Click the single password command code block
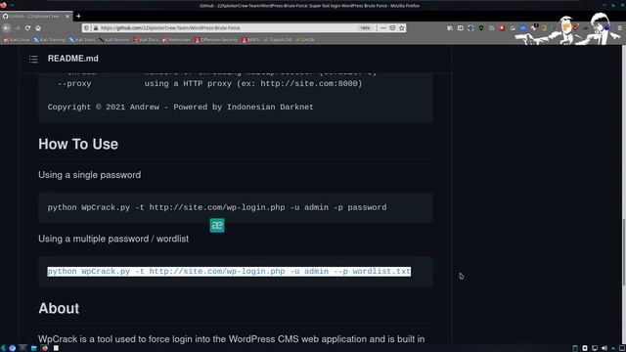626x352 pixels. point(236,207)
